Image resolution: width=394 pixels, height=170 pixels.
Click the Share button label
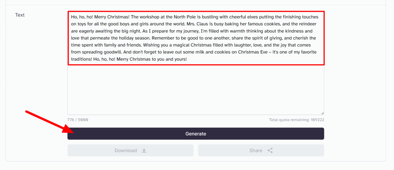255,151
